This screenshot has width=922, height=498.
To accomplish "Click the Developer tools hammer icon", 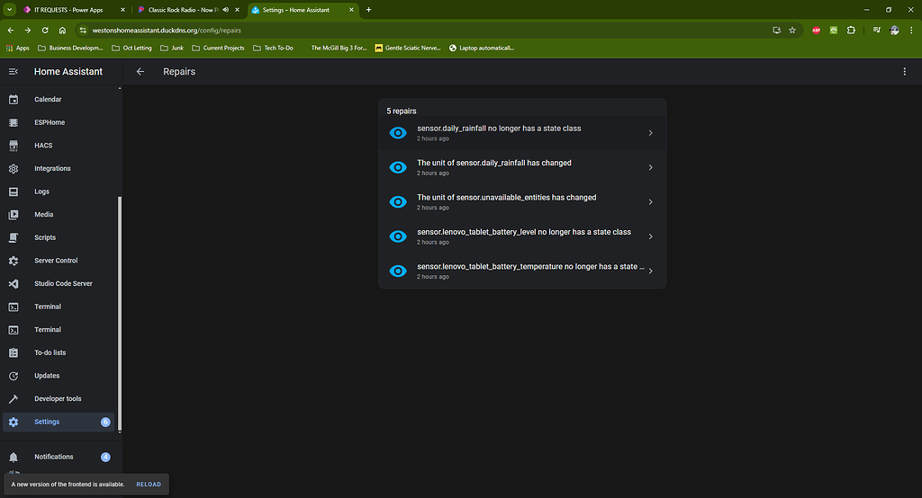I will point(14,399).
